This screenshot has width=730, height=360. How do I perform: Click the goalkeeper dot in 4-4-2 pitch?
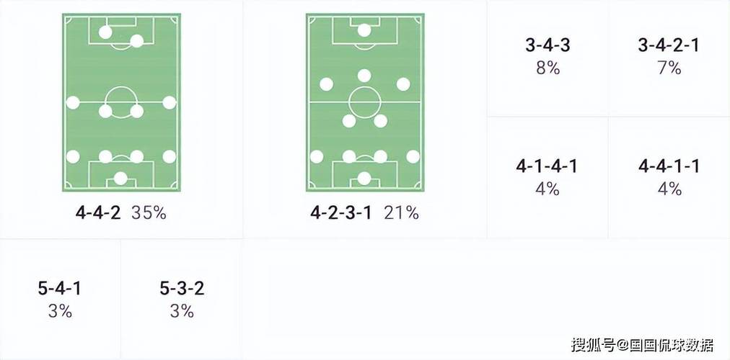coord(121,179)
